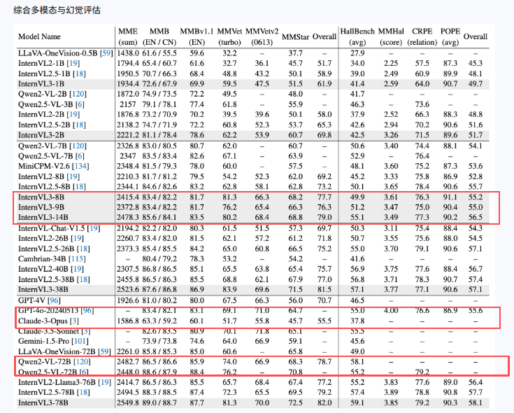514x413 pixels.
Task: Select the MME value 1586.8
Action: (128, 321)
